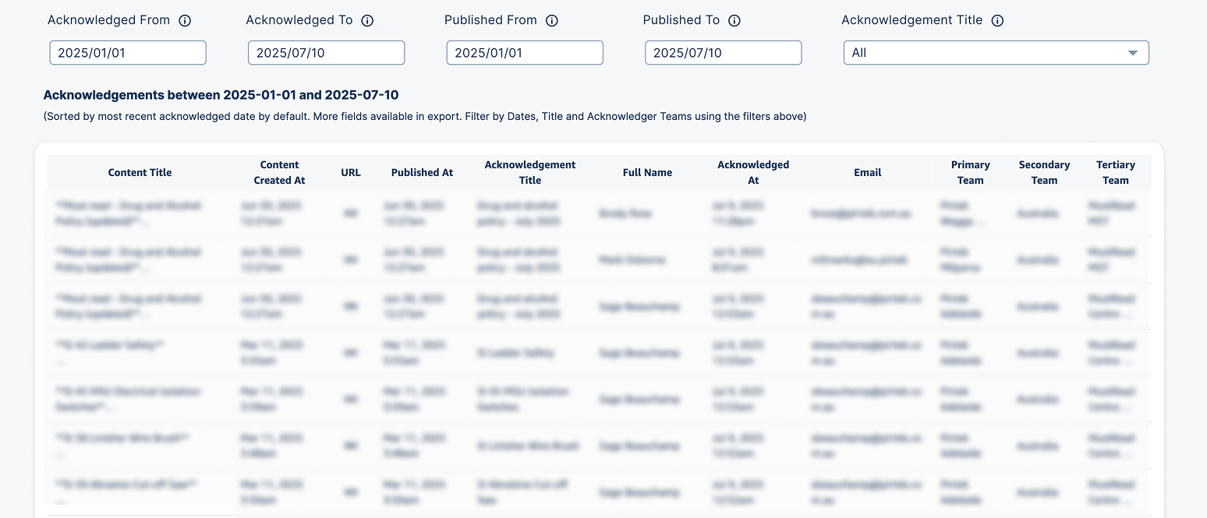Click the Acknowledged From date field
This screenshot has height=518, width=1207.
click(x=128, y=53)
